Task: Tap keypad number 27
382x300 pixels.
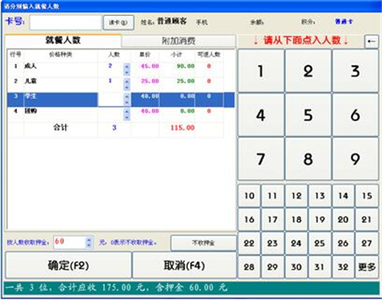Action: [x=367, y=244]
